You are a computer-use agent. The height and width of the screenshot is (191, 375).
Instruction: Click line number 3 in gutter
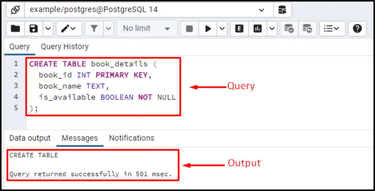point(16,86)
